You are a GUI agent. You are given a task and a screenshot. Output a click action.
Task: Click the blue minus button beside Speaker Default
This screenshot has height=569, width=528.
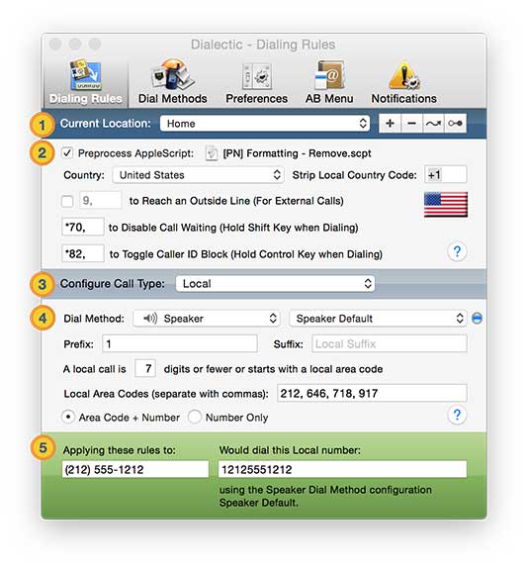pyautogui.click(x=477, y=319)
